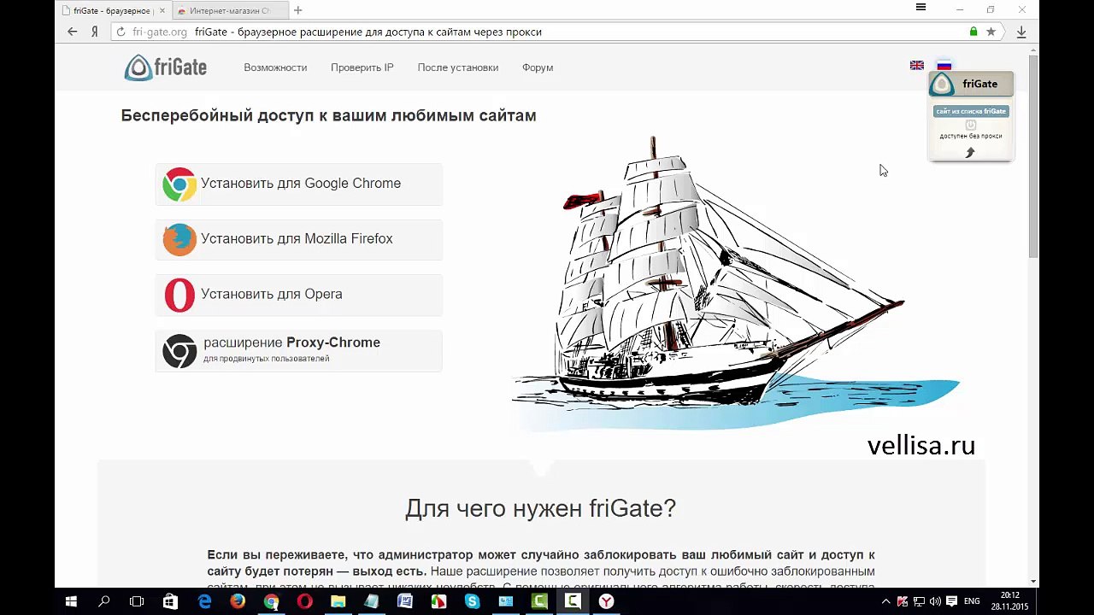The width and height of the screenshot is (1094, 615).
Task: Open Windows Store from taskbar
Action: pos(170,601)
